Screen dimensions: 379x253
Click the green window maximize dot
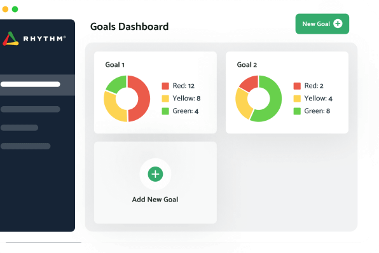click(15, 9)
